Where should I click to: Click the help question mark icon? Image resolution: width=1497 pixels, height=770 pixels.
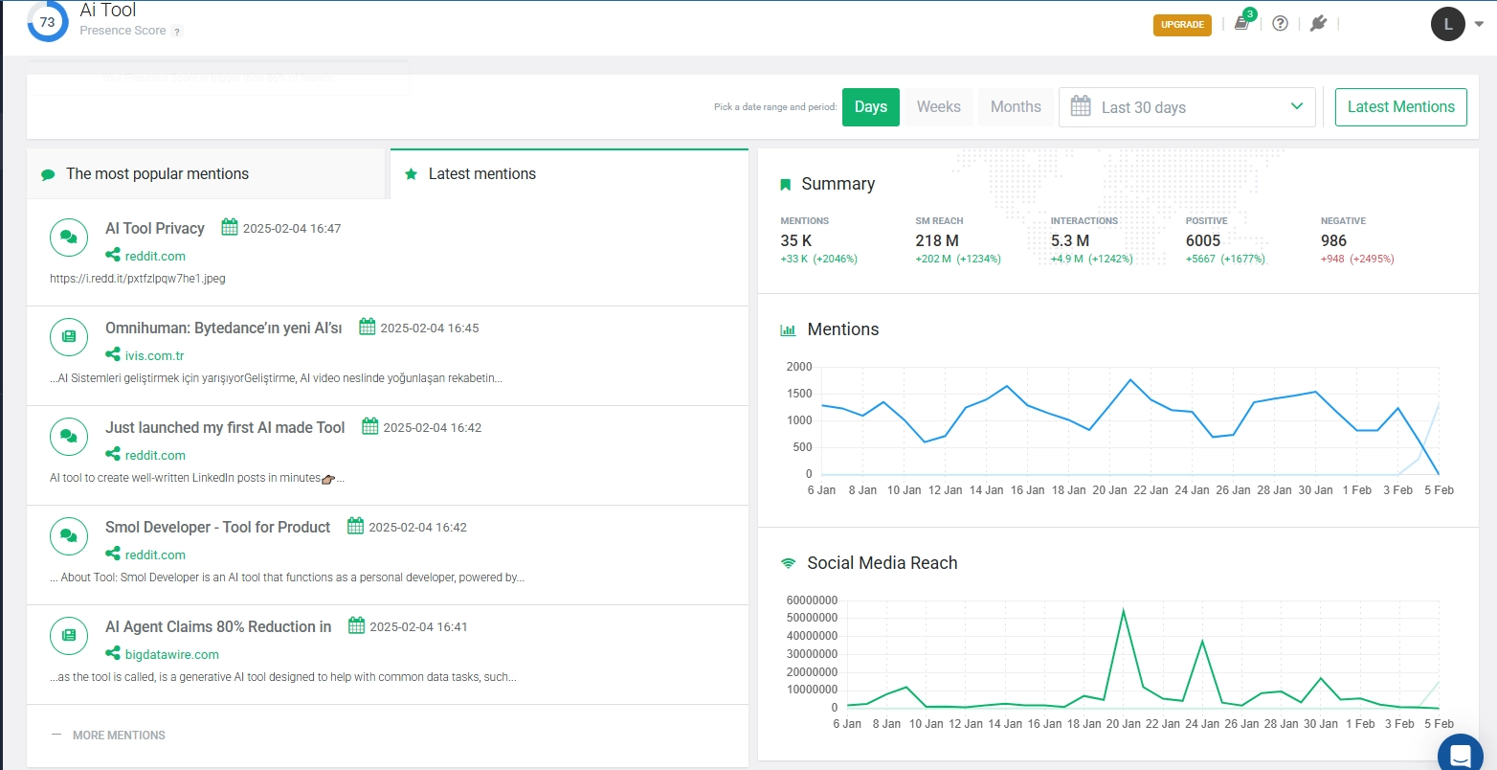(x=1280, y=24)
